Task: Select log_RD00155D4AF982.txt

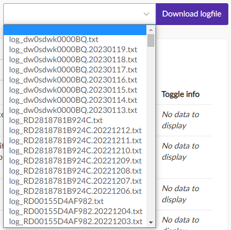Action: tap(75, 201)
